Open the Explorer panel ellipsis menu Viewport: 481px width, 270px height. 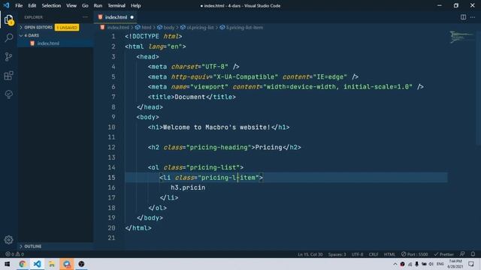point(85,17)
